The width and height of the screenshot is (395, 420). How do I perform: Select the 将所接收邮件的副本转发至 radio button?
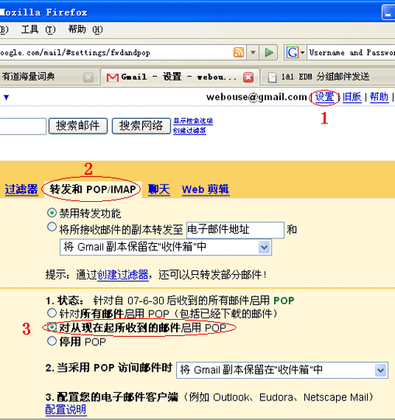[x=52, y=227]
